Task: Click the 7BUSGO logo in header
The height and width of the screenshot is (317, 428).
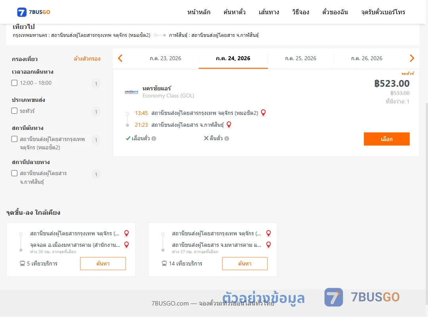Action: pos(34,12)
